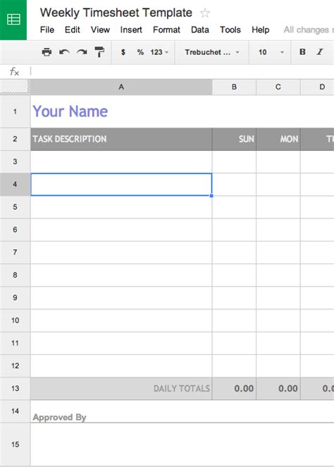Click the Undo arrow icon
Viewport: 334px width, 467px height.
point(64,52)
